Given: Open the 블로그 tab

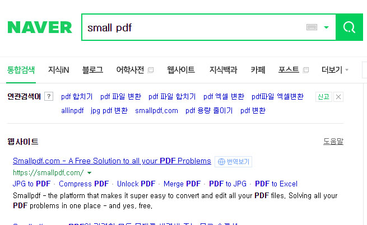Looking at the screenshot, I should [x=92, y=70].
